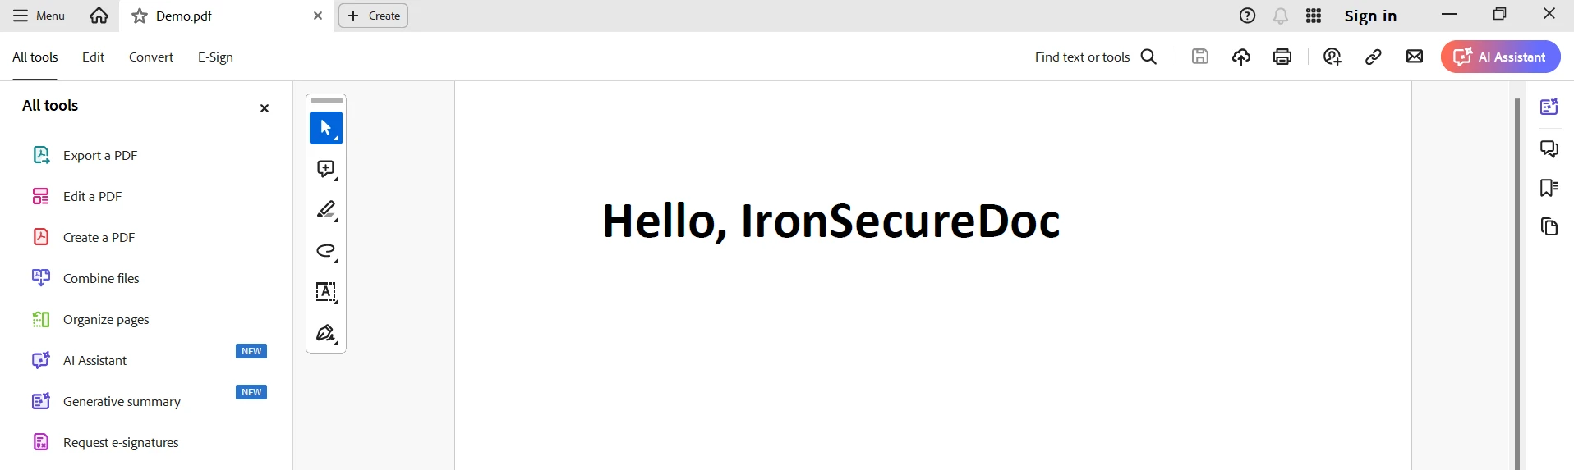Open the hamburger Menu
Viewport: 1574px width, 470px height.
point(39,16)
